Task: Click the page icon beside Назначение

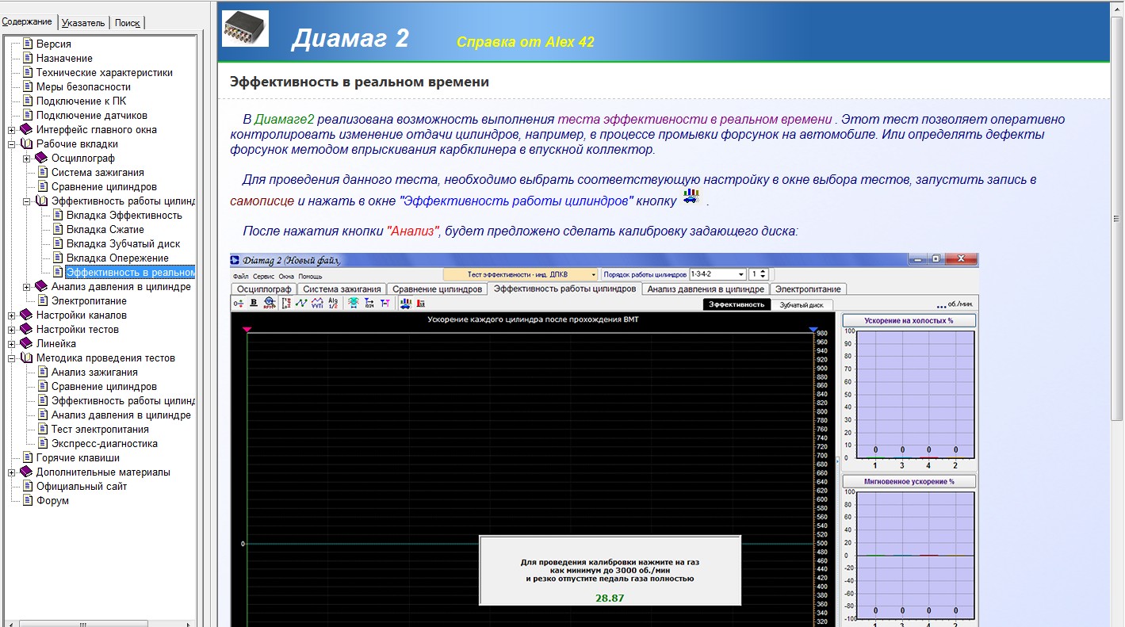Action: click(x=28, y=59)
